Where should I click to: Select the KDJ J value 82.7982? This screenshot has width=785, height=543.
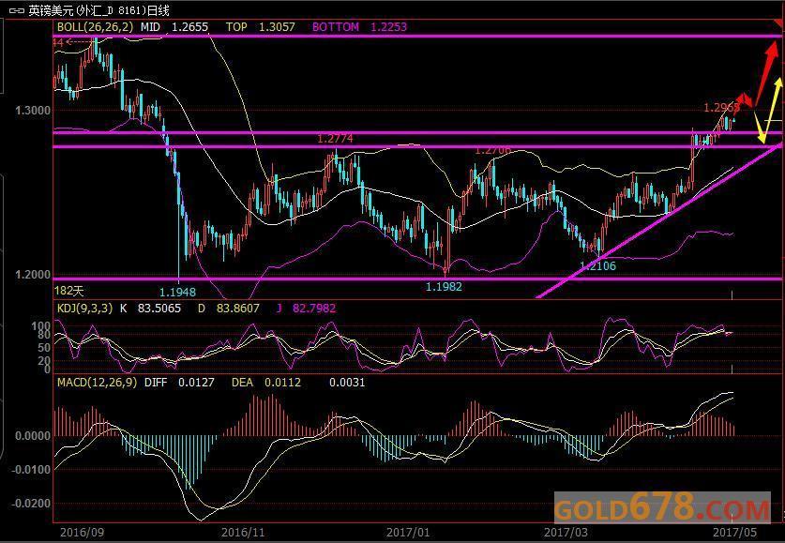pyautogui.click(x=314, y=309)
